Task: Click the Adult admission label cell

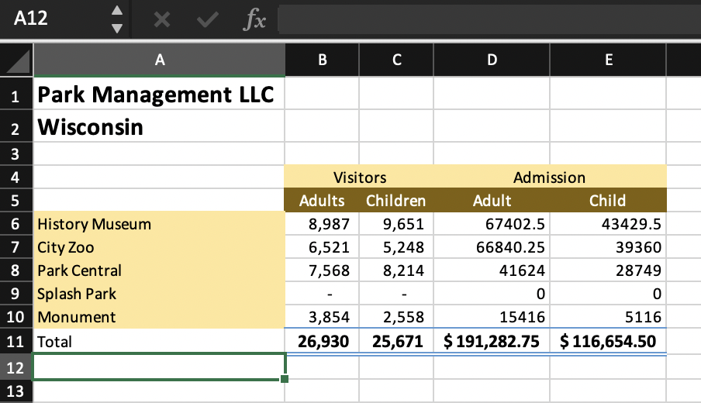Action: click(x=492, y=201)
